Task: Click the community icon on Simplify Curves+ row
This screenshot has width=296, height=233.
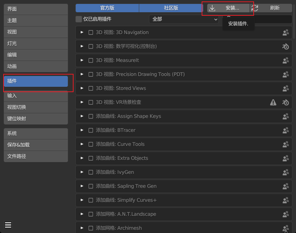Action: [x=286, y=200]
